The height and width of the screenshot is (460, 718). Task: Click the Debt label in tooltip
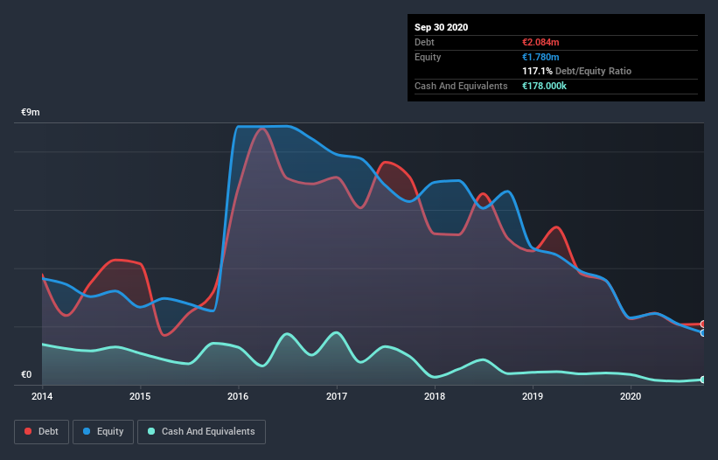(424, 42)
